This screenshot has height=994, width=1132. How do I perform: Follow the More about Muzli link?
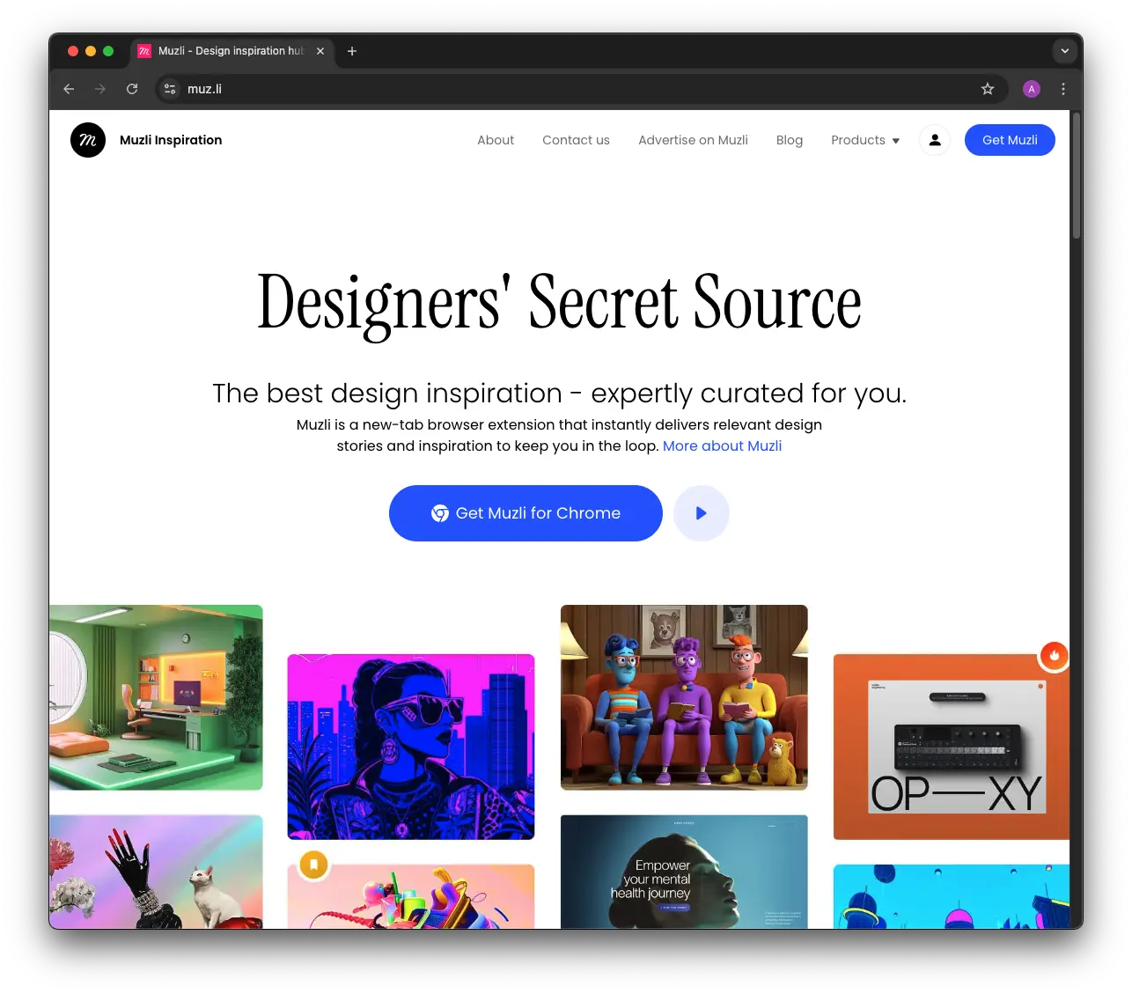722,445
